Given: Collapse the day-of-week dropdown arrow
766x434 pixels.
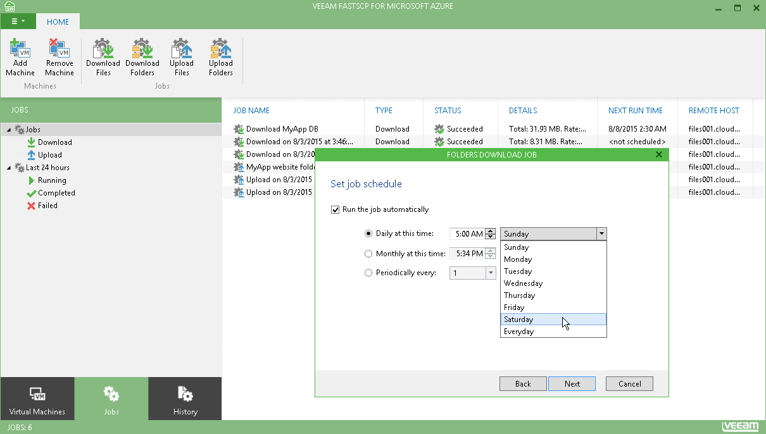Looking at the screenshot, I should pyautogui.click(x=601, y=234).
